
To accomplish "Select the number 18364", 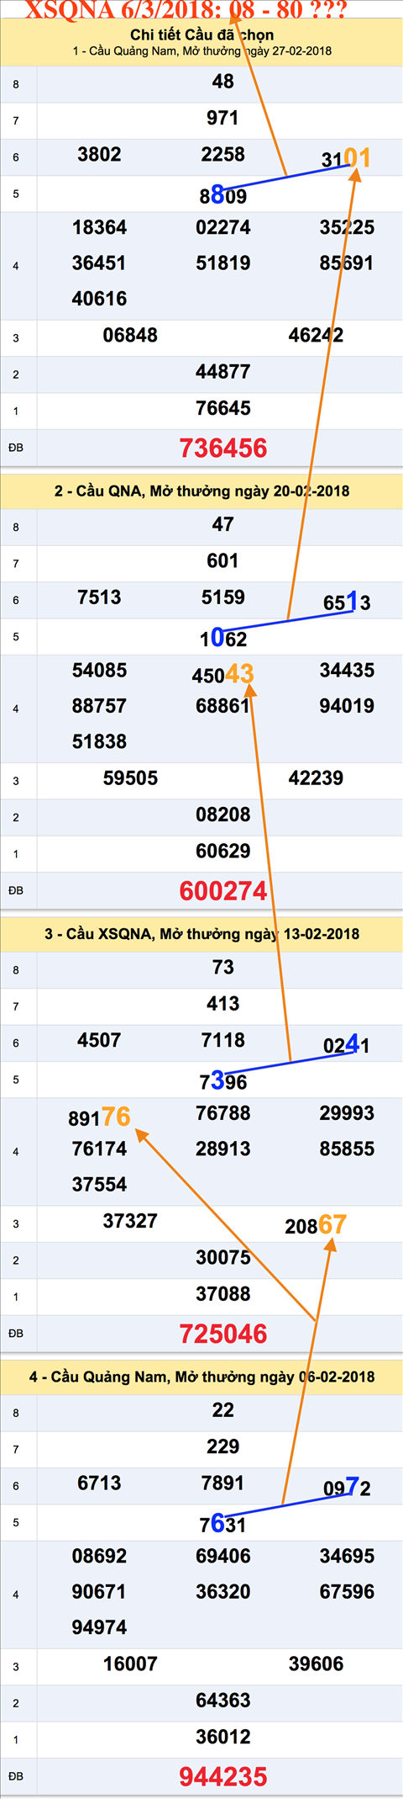I will [99, 227].
